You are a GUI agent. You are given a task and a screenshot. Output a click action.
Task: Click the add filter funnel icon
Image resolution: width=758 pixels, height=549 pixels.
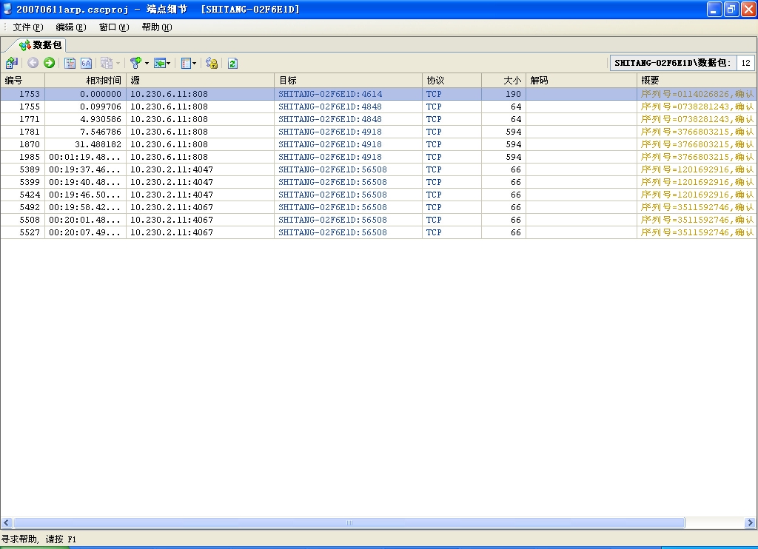click(135, 64)
